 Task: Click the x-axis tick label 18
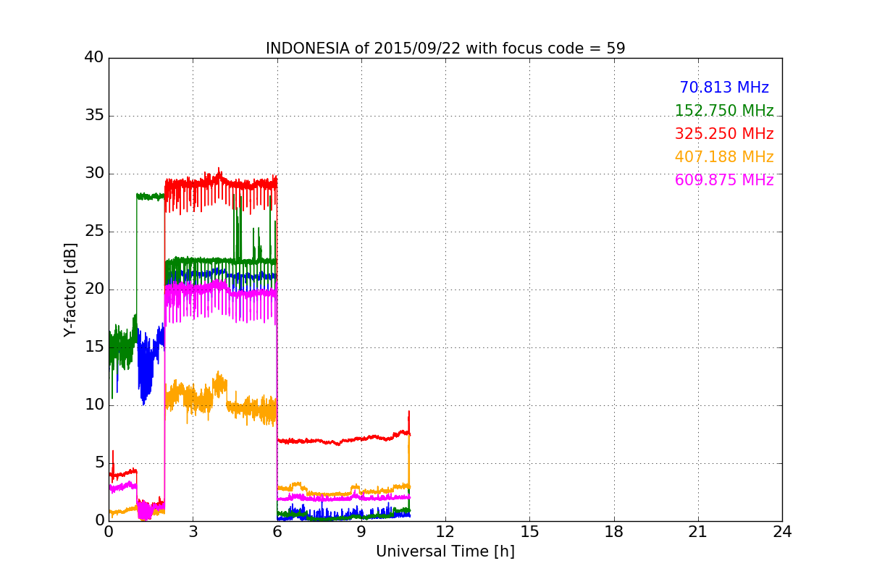coord(614,531)
